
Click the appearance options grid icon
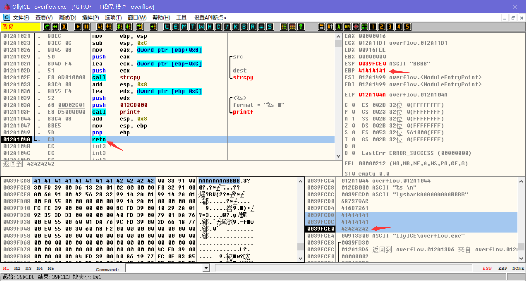293,26
